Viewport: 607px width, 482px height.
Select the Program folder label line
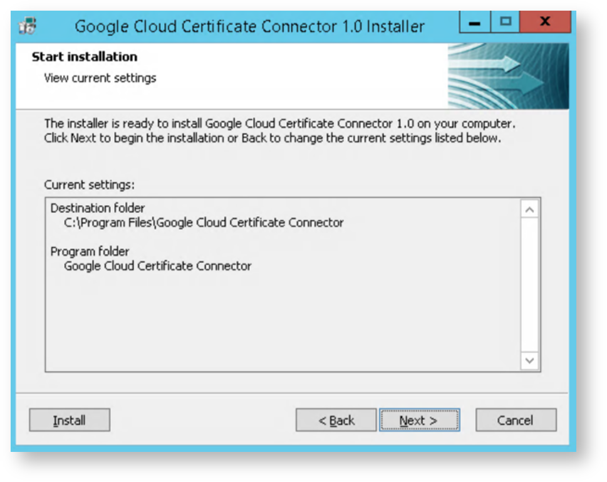[x=90, y=251]
